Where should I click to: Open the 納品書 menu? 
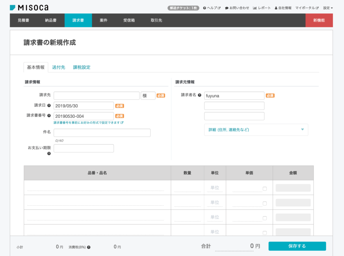pyautogui.click(x=51, y=20)
